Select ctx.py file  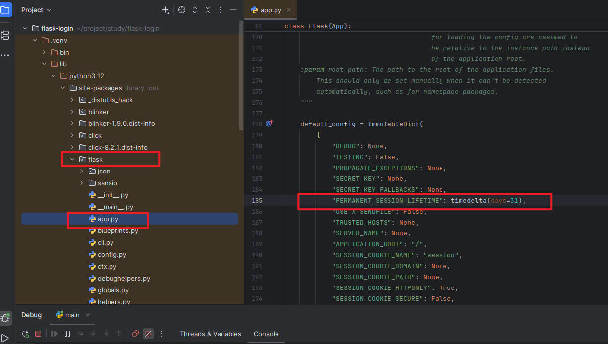coord(107,266)
